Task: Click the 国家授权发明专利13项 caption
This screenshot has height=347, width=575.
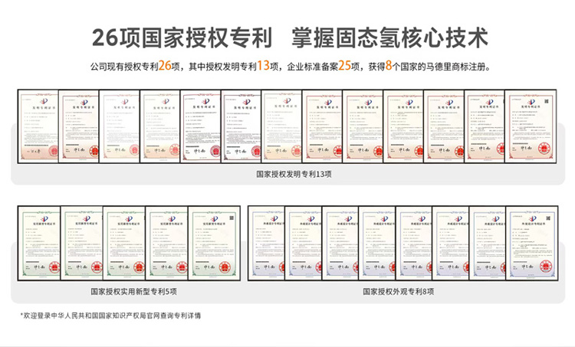Action: point(287,175)
